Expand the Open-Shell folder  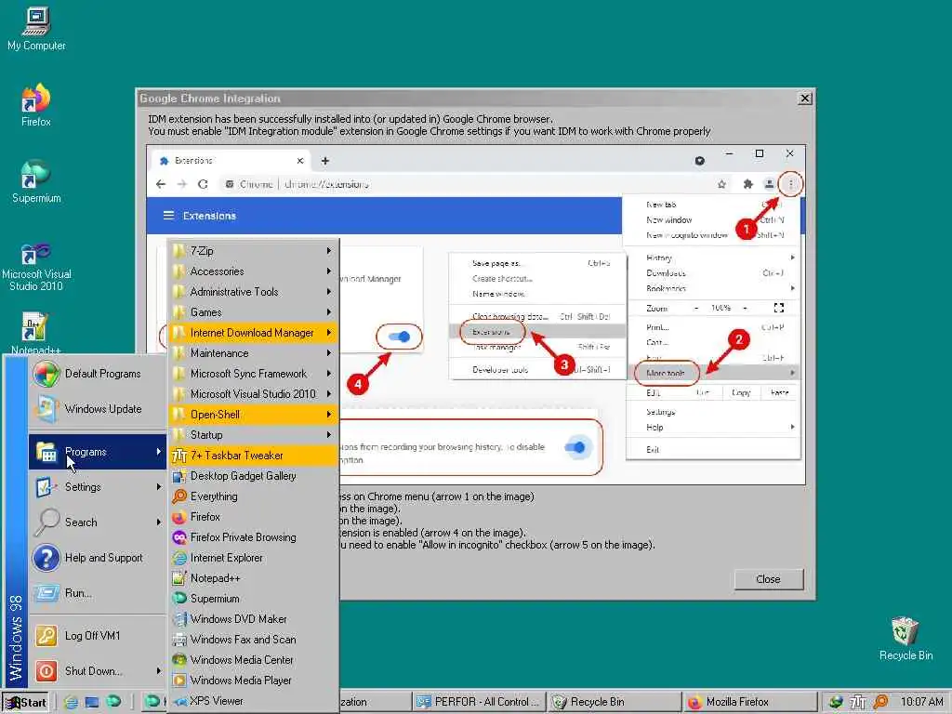point(253,415)
